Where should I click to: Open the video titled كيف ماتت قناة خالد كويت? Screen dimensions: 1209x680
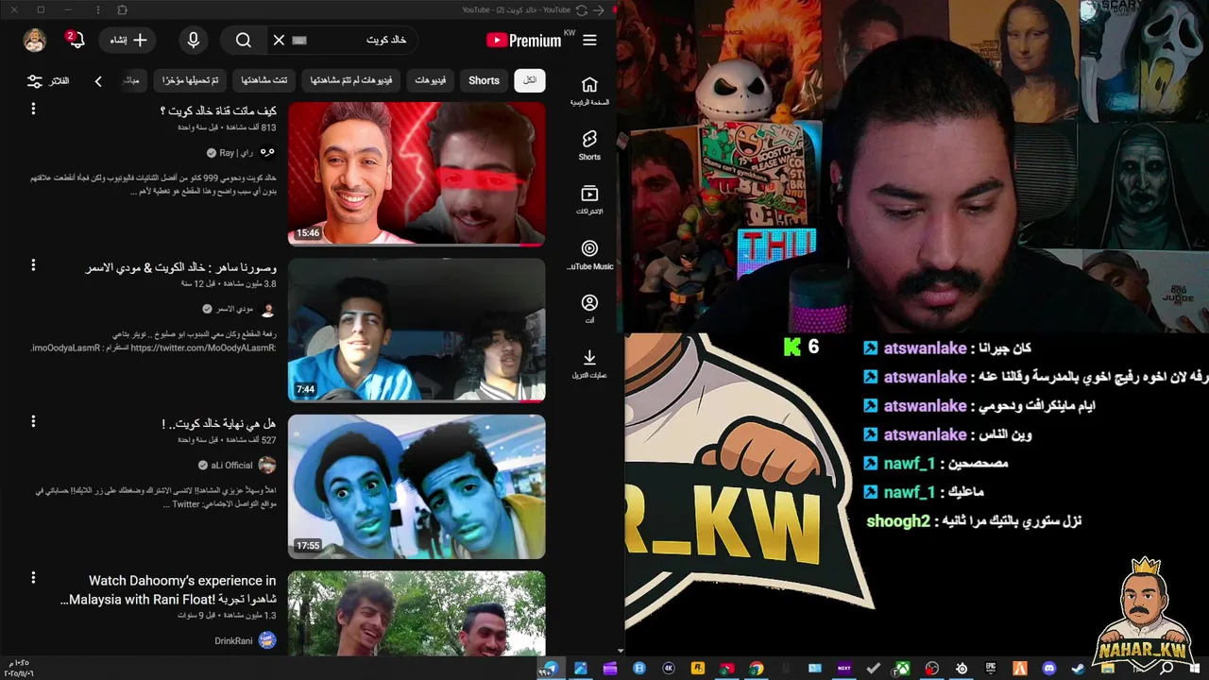(x=218, y=111)
